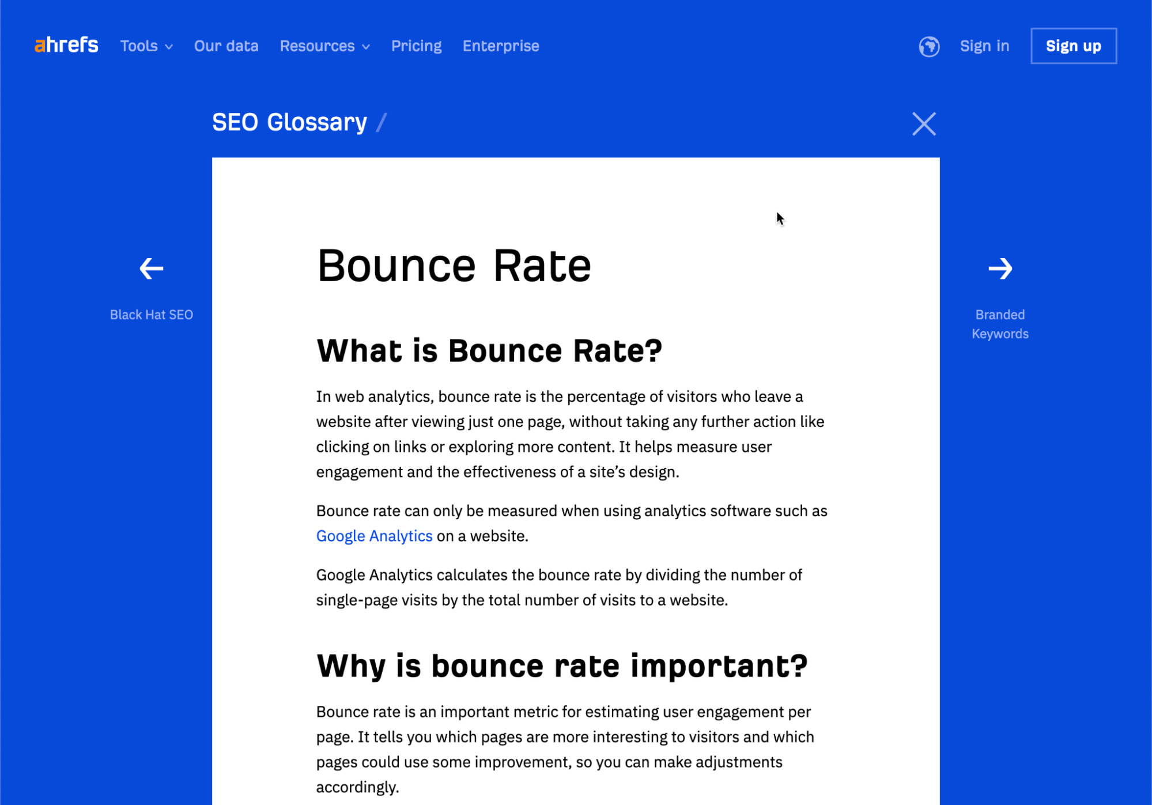1152x805 pixels.
Task: Navigate to previous term Black Hat SEO
Action: tap(152, 268)
